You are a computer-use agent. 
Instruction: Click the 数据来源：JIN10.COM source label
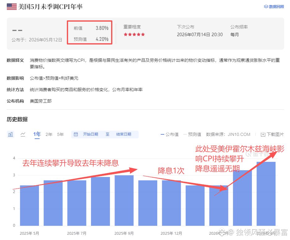tap(228, 134)
